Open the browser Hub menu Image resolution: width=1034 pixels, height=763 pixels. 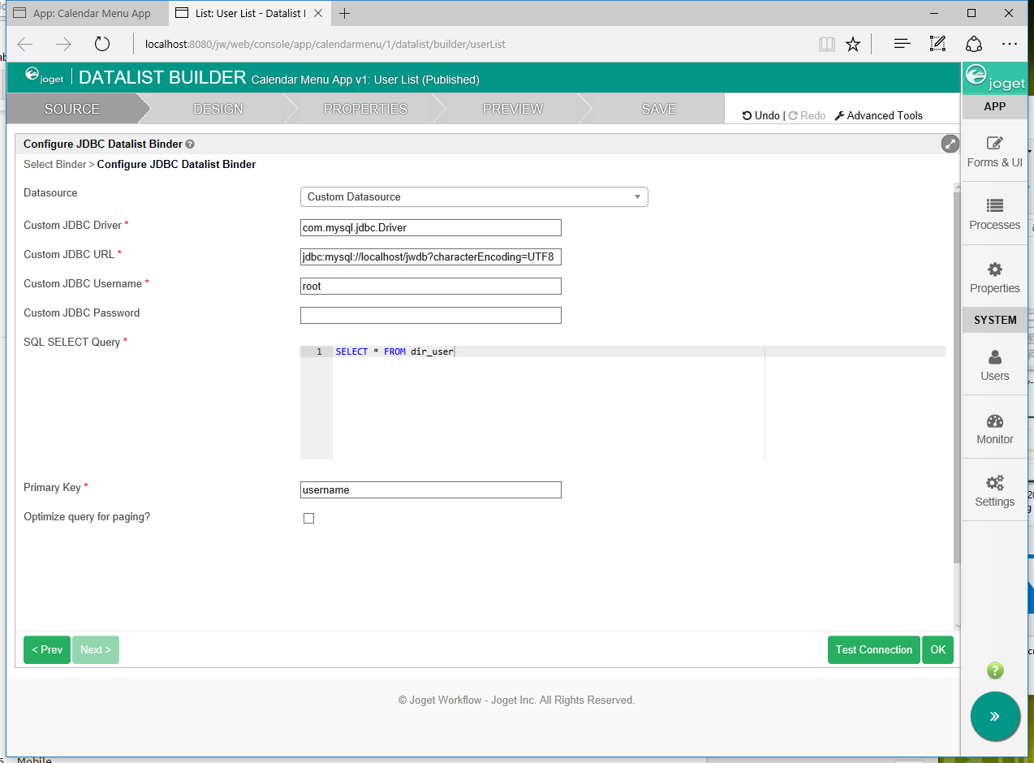(x=902, y=44)
